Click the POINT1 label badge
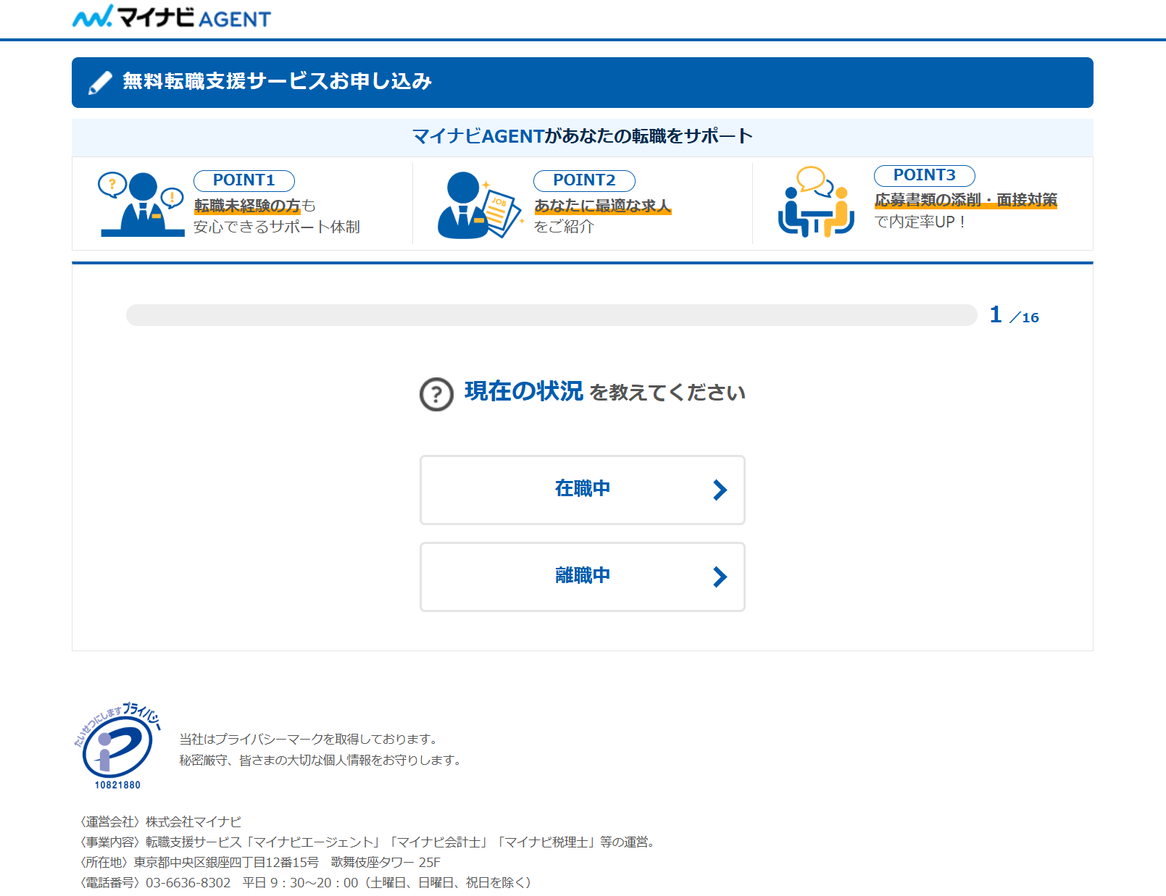 click(243, 180)
